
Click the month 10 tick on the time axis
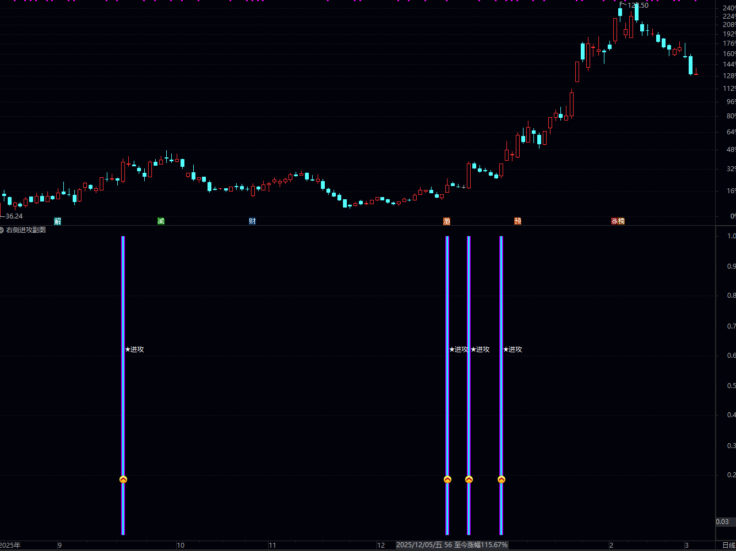point(181,545)
